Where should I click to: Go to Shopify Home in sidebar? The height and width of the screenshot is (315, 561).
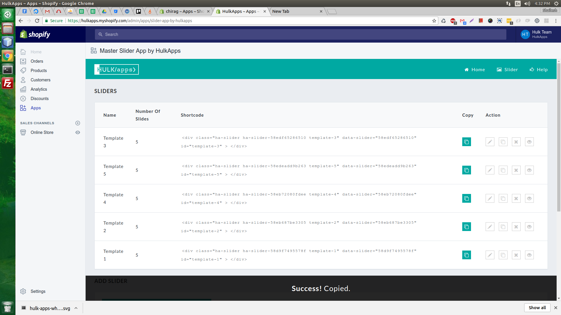pos(31,52)
